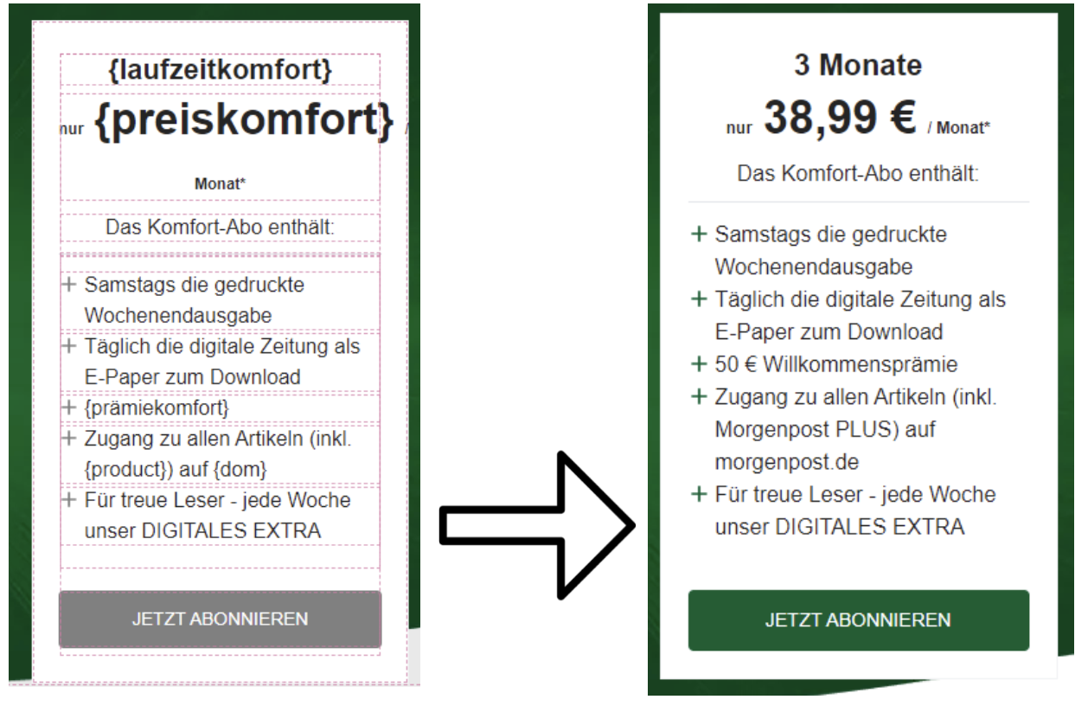Select the {preiskomfort} price placeholder

click(x=246, y=119)
